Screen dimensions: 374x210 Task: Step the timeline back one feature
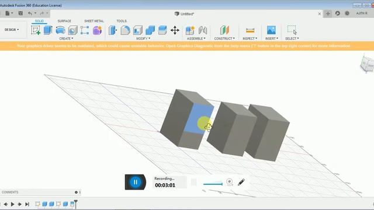pyautogui.click(x=5, y=204)
